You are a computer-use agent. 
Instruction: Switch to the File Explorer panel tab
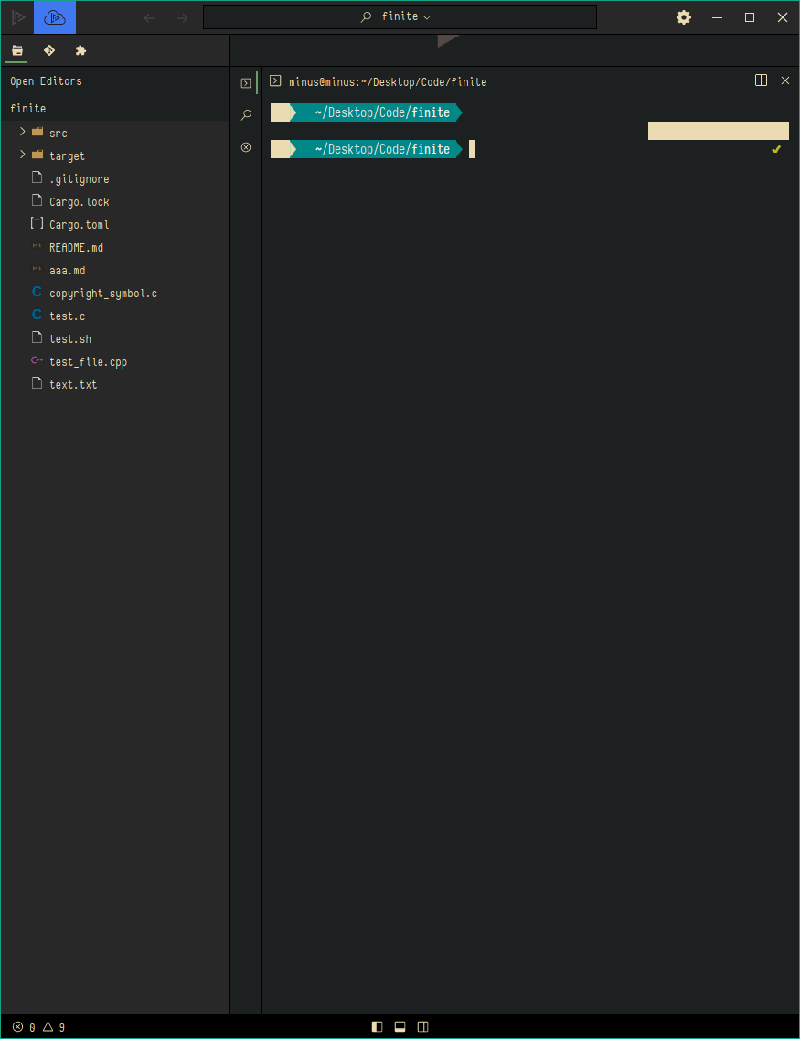[17, 50]
